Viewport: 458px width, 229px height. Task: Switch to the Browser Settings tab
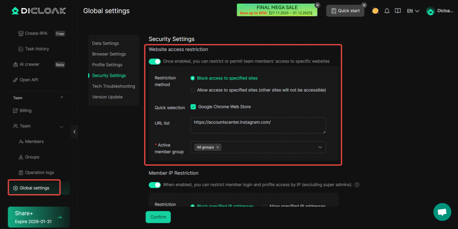pyautogui.click(x=109, y=54)
